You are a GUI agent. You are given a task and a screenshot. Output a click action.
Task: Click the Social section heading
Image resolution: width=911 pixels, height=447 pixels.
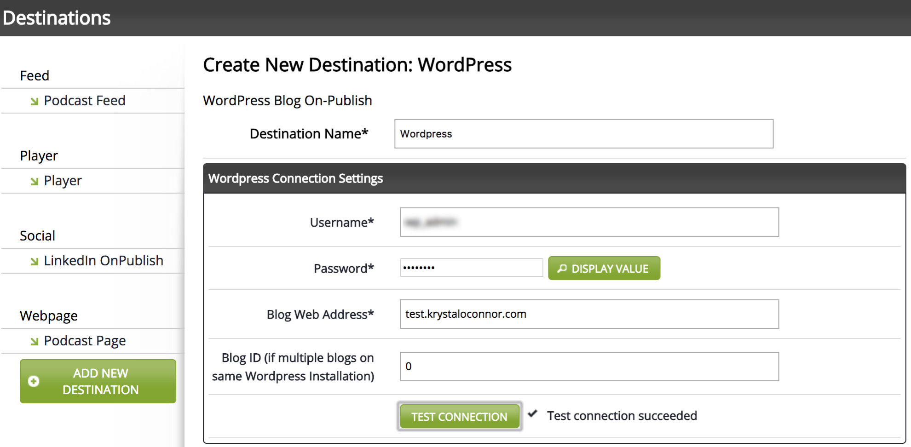(x=37, y=235)
